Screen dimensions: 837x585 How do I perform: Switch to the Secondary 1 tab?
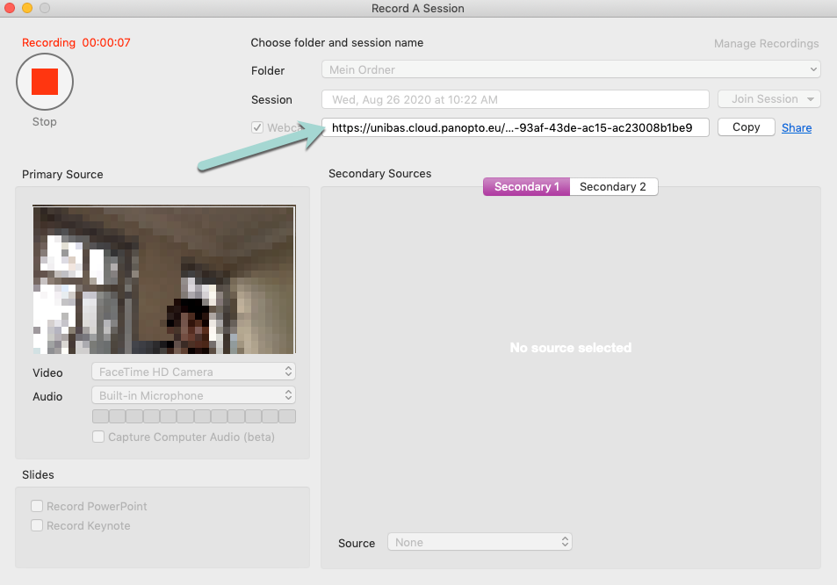tap(526, 187)
